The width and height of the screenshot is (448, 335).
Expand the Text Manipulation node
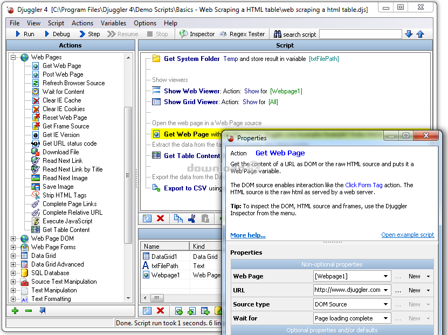(x=13, y=290)
